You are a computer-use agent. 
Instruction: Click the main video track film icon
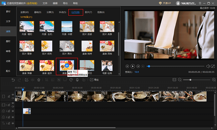3,96
